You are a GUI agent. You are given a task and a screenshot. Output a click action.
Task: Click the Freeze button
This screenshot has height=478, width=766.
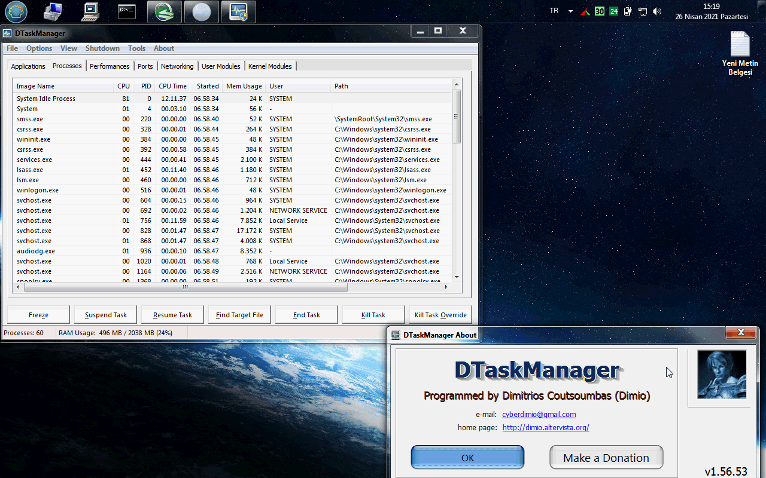[x=38, y=315]
